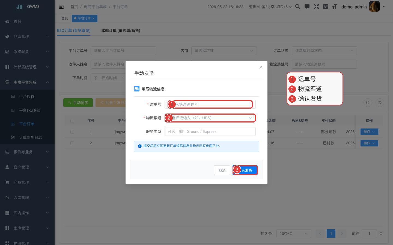
Task: Click the table search round icon
Action: point(368,103)
